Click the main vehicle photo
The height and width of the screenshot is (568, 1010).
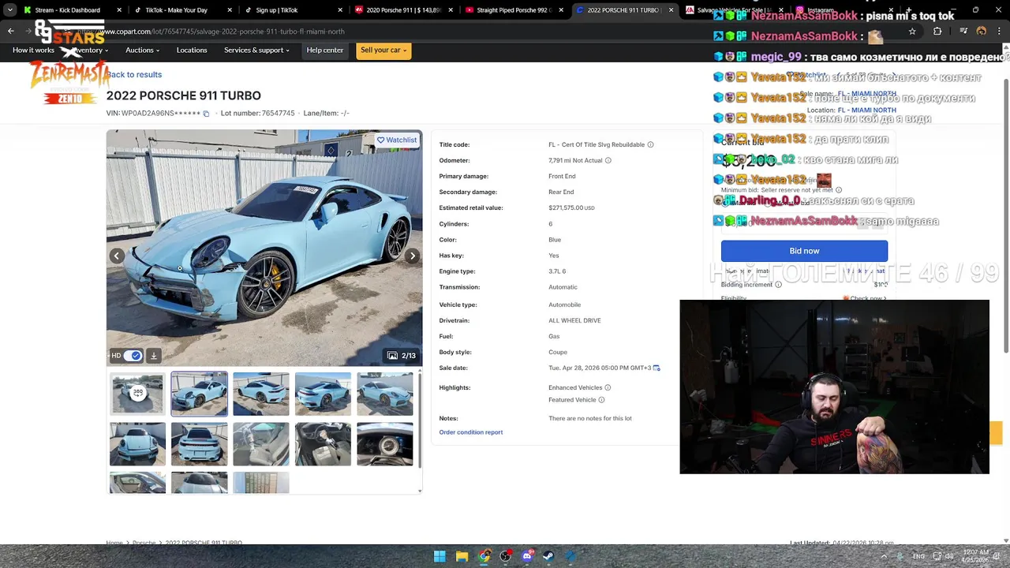click(x=264, y=248)
